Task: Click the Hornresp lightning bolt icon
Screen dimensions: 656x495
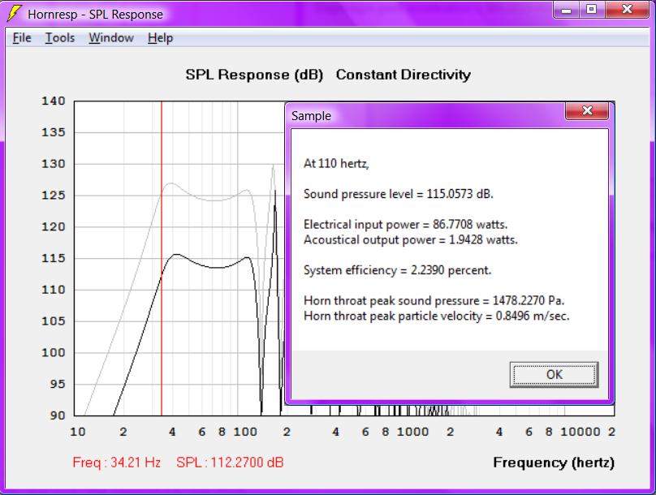Action: 15,13
